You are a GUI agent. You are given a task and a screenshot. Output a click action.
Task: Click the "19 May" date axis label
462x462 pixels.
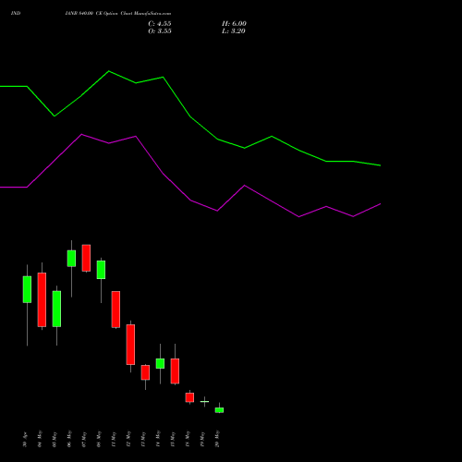point(202,439)
